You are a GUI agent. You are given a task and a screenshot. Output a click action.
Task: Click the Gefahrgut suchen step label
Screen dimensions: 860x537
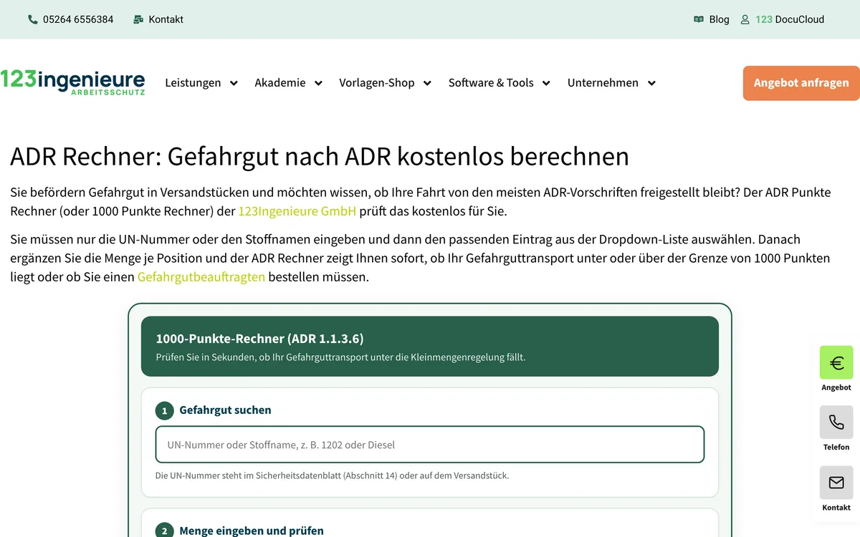tap(225, 410)
